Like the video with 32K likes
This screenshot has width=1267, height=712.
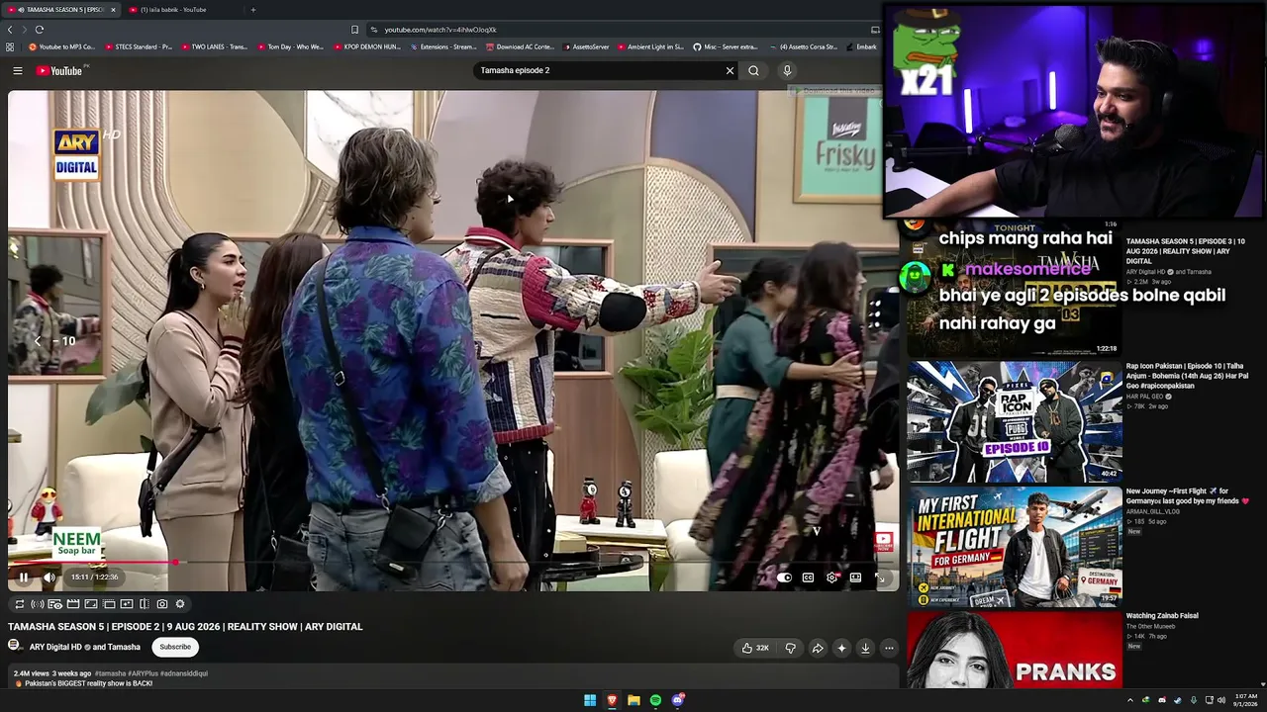click(x=755, y=648)
